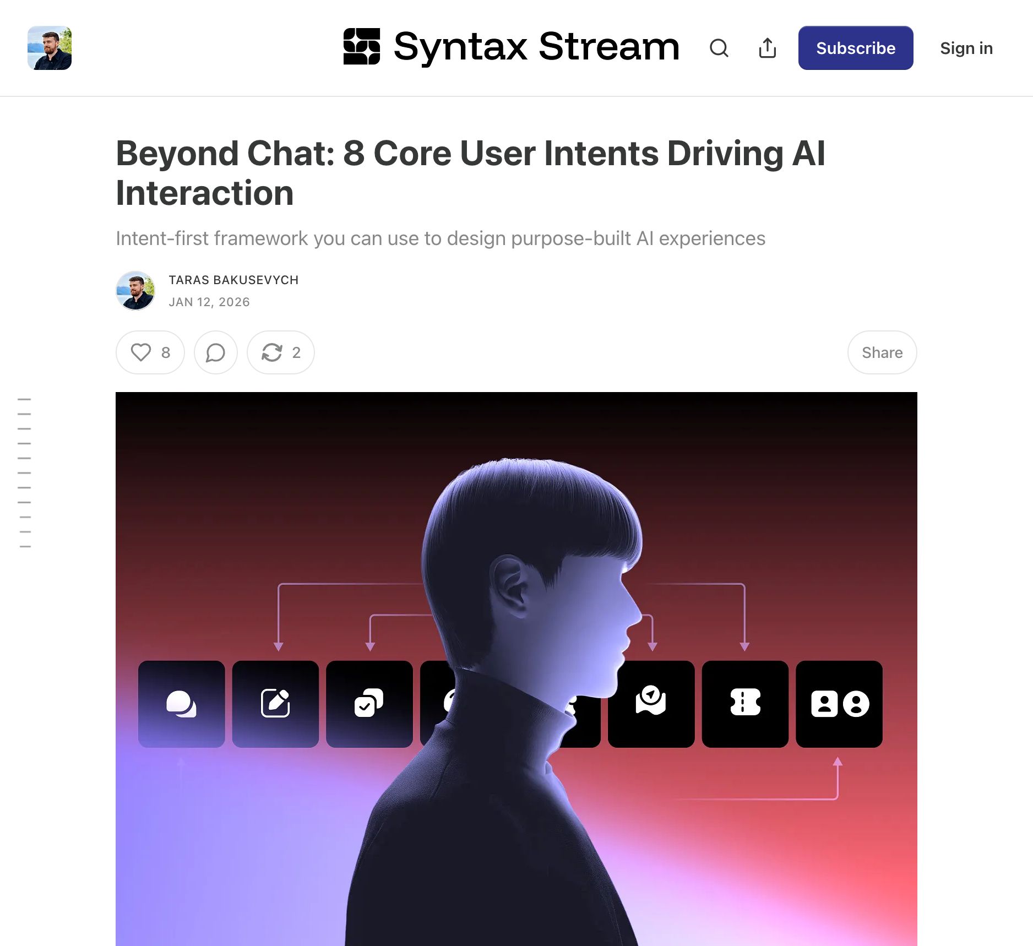Image resolution: width=1033 pixels, height=946 pixels.
Task: Click the Share button under the byline
Action: point(882,352)
